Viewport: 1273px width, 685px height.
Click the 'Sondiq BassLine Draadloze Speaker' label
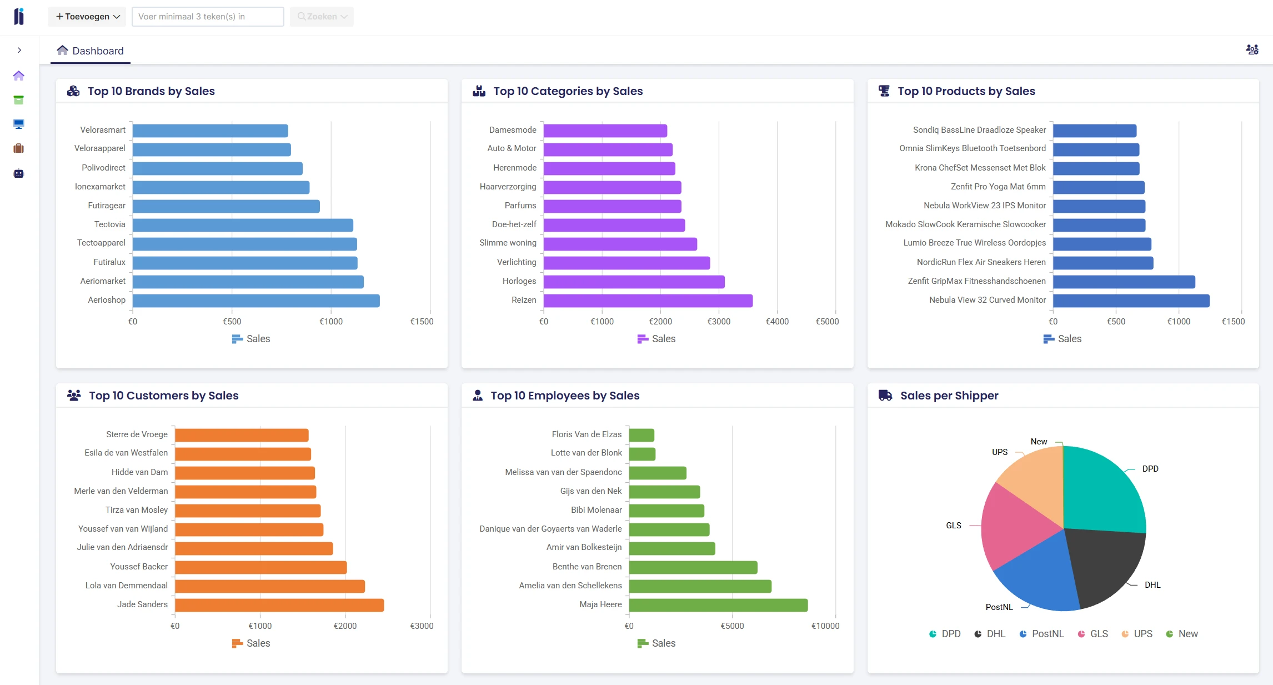(979, 130)
